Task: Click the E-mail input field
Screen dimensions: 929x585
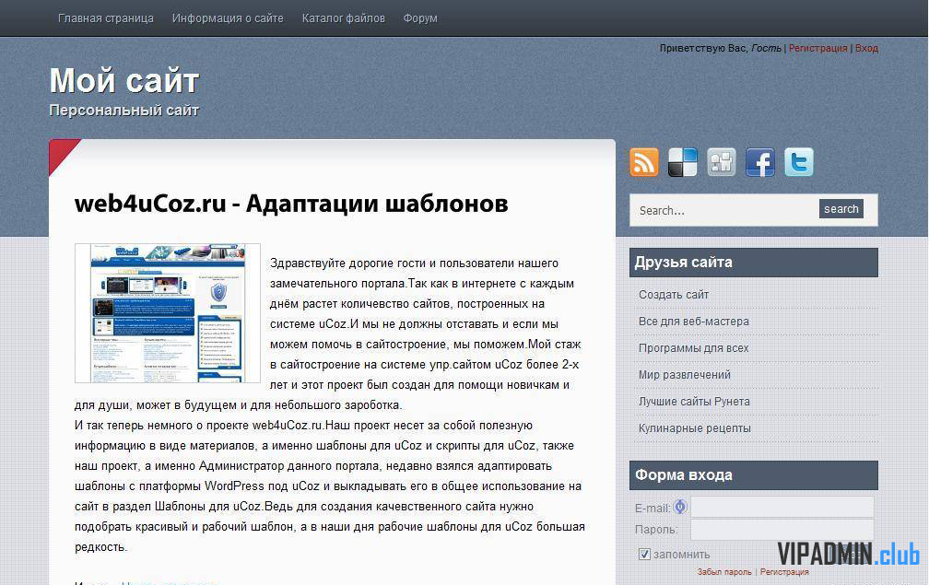Action: [782, 508]
